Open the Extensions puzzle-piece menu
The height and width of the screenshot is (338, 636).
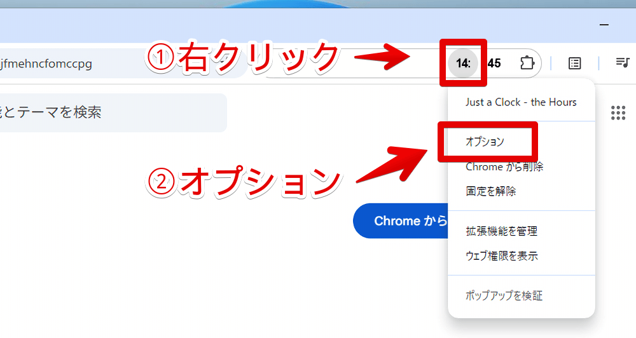click(x=527, y=63)
